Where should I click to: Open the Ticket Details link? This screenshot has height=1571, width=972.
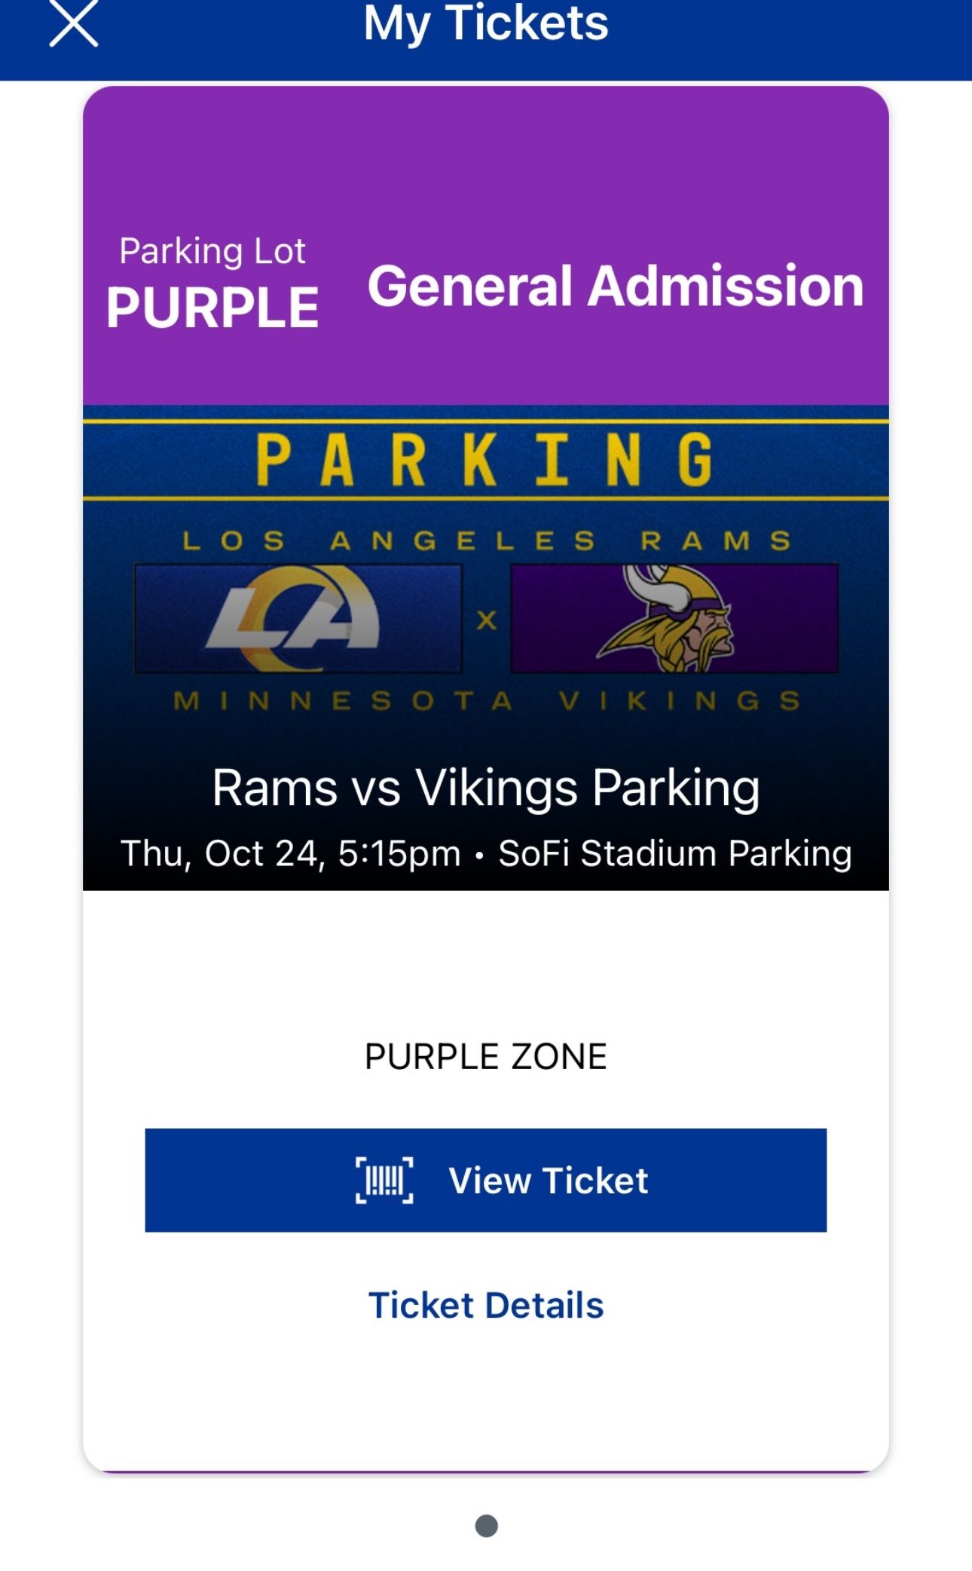click(486, 1305)
